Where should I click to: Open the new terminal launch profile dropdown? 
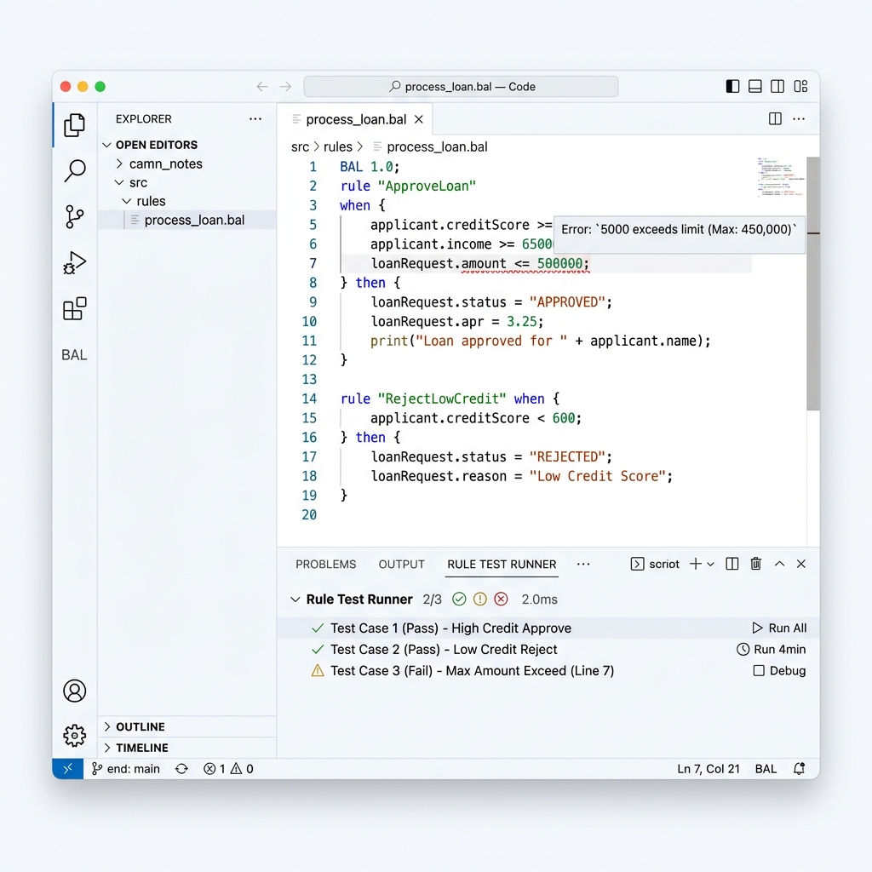tap(710, 565)
